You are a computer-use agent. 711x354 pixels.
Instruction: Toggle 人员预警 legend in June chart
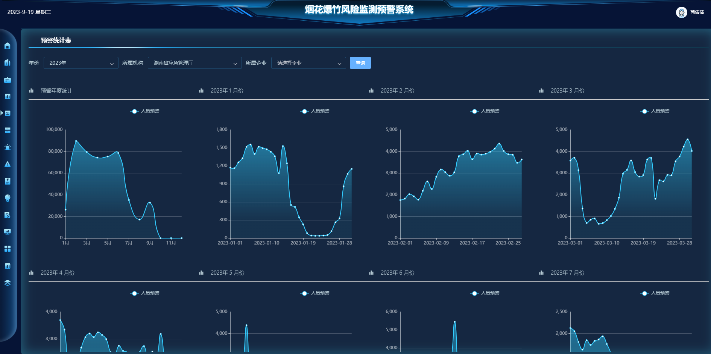(x=485, y=293)
